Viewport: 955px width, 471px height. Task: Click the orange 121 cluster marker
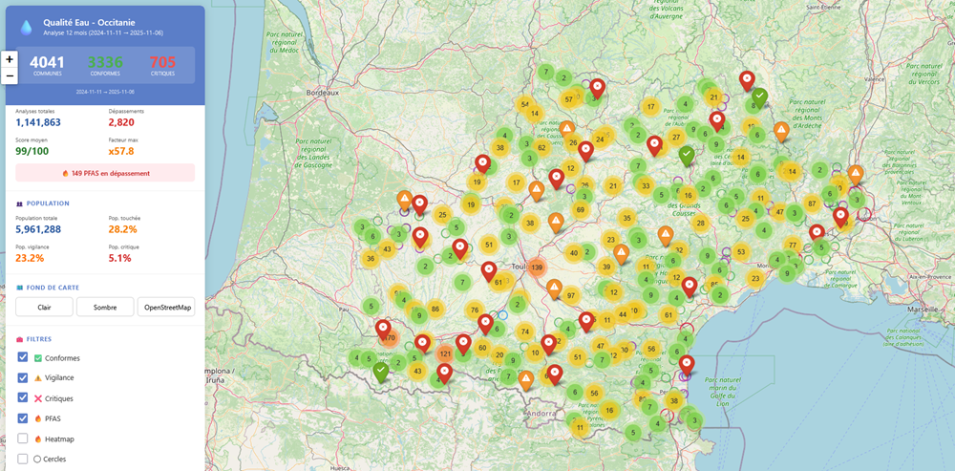pos(445,353)
